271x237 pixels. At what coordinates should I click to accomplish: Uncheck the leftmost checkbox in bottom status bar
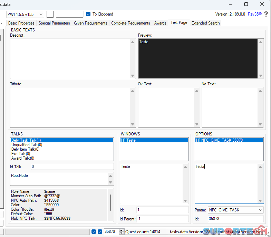94,232
